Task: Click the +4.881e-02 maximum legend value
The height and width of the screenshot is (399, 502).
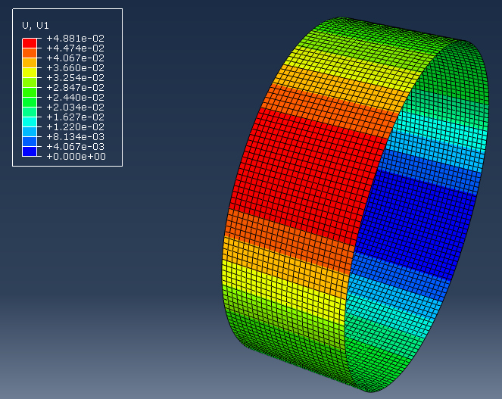Action: pos(76,39)
